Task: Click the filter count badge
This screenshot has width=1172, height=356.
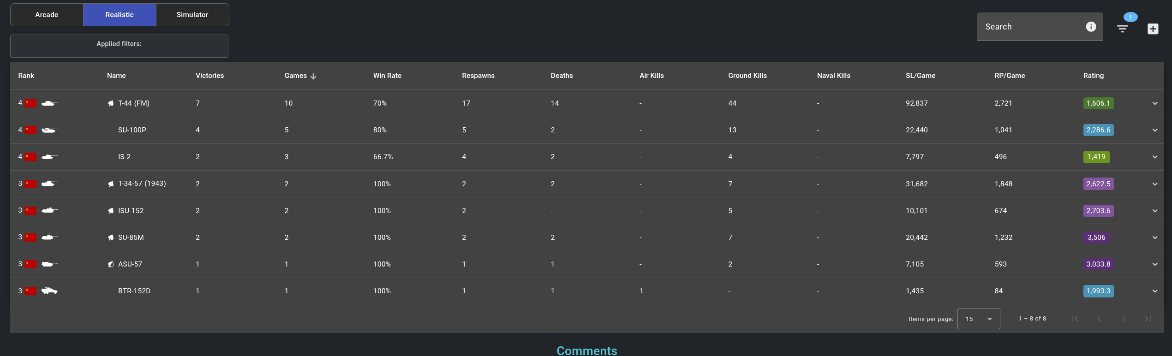Action: 1130,17
